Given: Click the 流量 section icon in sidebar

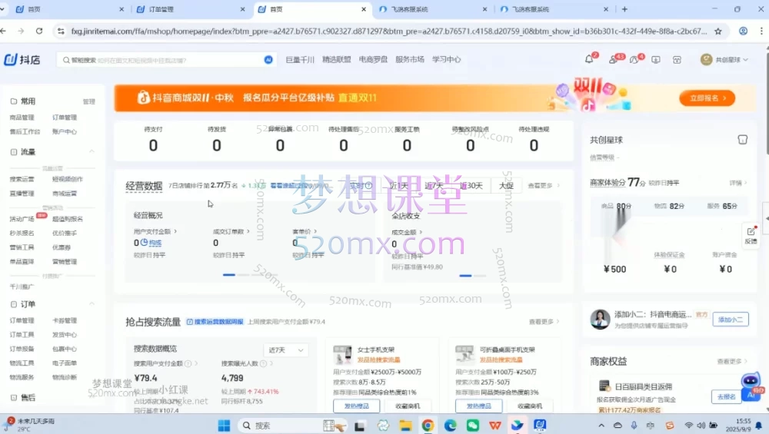Looking at the screenshot, I should point(14,152).
